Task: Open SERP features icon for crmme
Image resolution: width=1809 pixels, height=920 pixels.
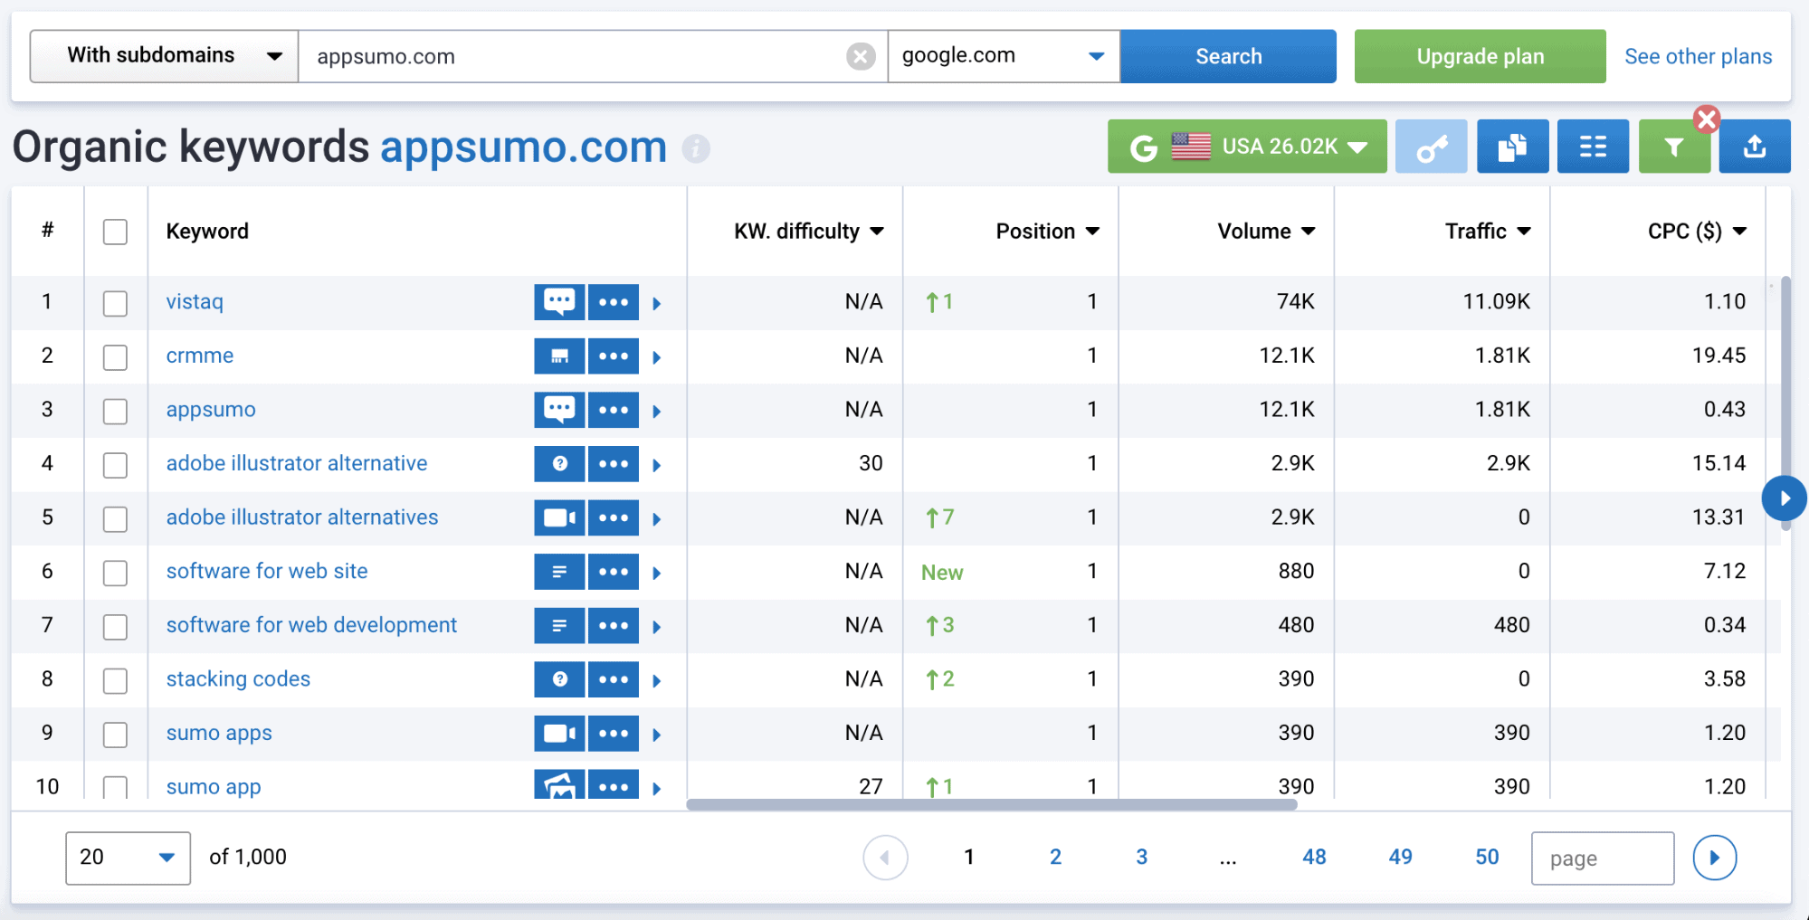Action: (x=559, y=356)
